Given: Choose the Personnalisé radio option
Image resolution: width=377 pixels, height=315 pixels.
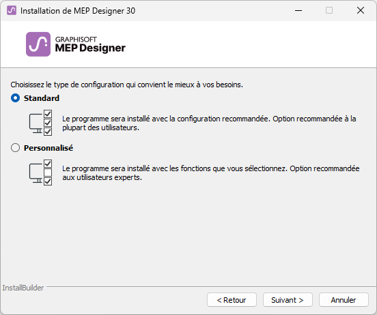Looking at the screenshot, I should [16, 148].
